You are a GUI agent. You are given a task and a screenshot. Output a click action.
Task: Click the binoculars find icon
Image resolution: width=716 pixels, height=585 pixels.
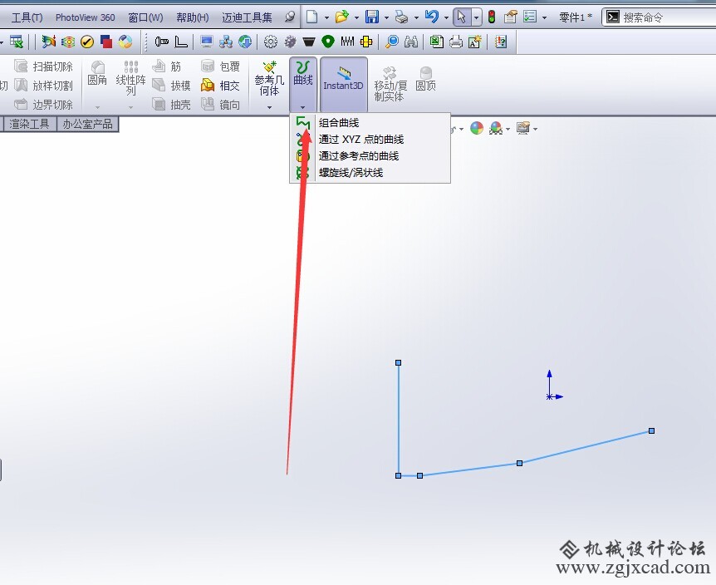point(411,42)
